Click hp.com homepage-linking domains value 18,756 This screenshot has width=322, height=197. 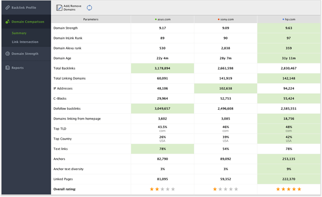click(288, 119)
